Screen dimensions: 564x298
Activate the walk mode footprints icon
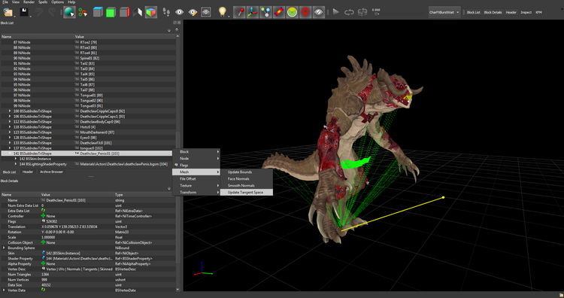click(166, 12)
